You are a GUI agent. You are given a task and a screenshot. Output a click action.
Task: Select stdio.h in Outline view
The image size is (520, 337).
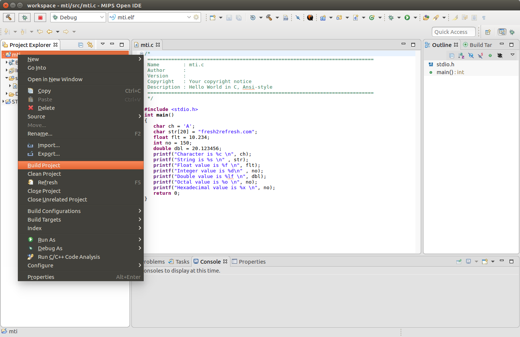click(x=445, y=64)
